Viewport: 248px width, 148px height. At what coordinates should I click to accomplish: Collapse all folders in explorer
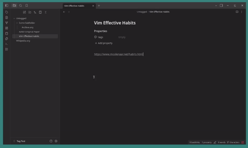46,12
